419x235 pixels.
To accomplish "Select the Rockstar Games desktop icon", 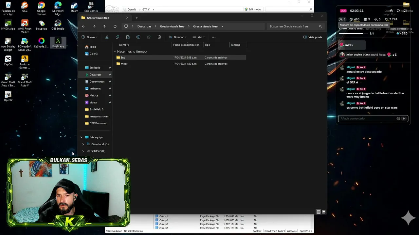I will point(25,62).
